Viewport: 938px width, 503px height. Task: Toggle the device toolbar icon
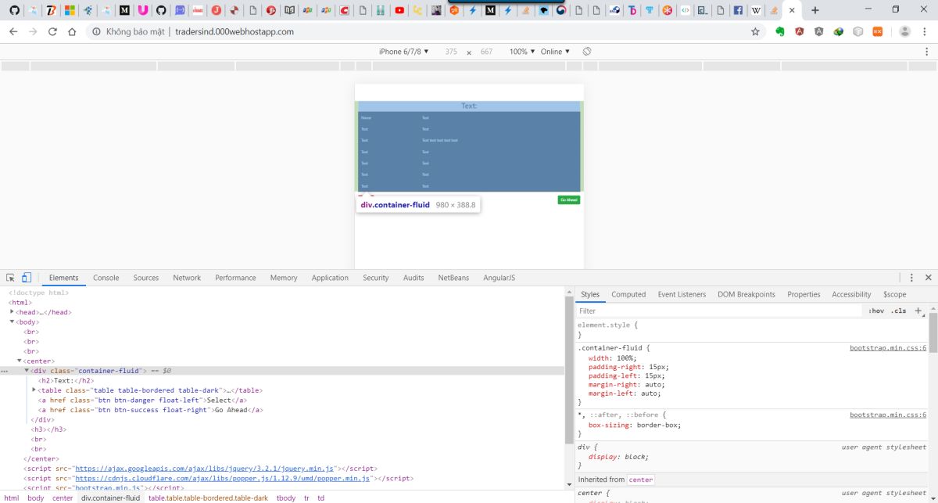(x=26, y=278)
